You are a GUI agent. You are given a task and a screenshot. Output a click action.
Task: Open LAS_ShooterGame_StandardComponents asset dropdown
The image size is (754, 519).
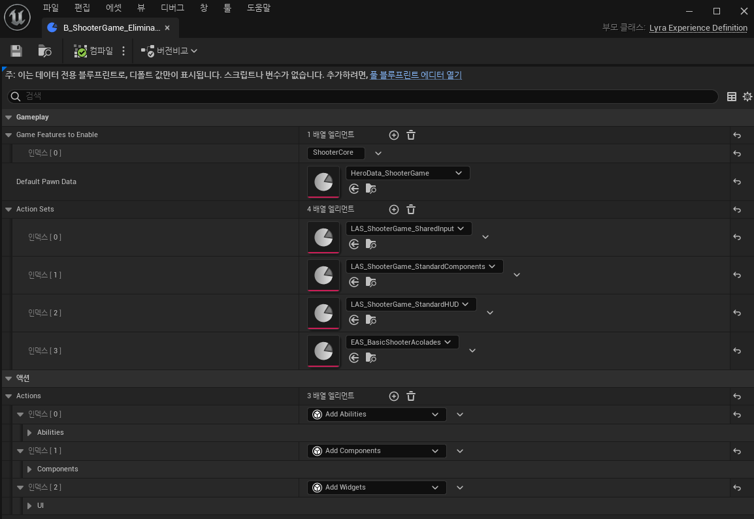click(425, 267)
